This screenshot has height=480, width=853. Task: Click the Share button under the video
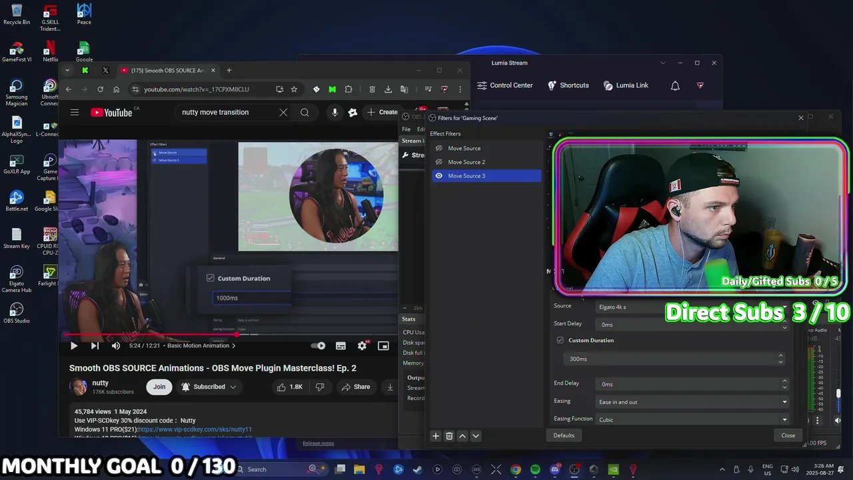point(356,387)
